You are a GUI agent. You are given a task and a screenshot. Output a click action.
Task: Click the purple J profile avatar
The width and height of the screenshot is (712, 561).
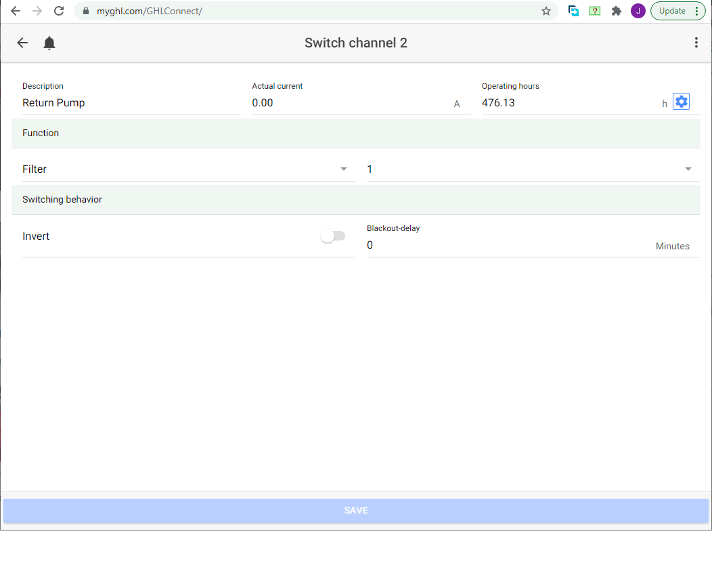(638, 11)
